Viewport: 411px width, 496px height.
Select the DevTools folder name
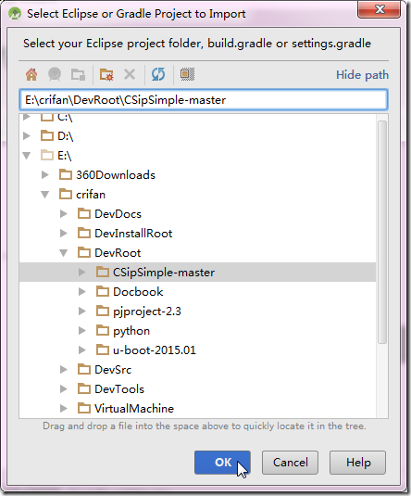point(119,389)
